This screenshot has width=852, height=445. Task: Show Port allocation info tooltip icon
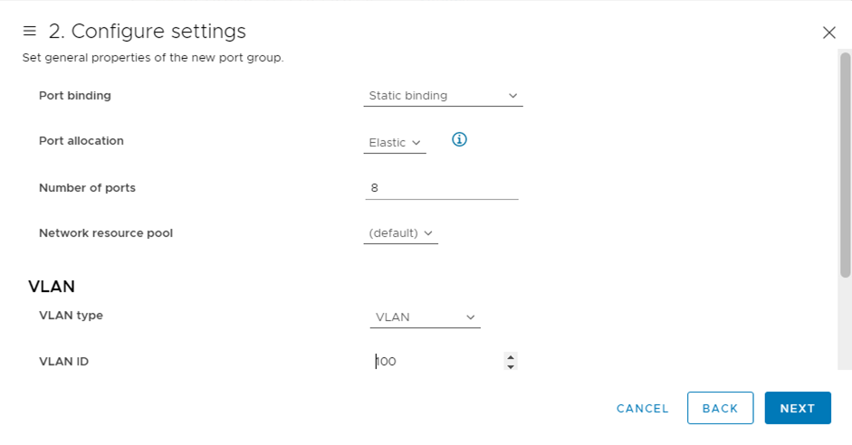[x=459, y=140]
